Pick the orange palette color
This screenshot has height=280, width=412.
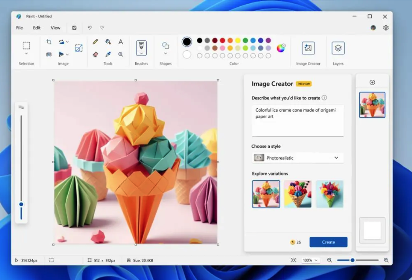(230, 40)
